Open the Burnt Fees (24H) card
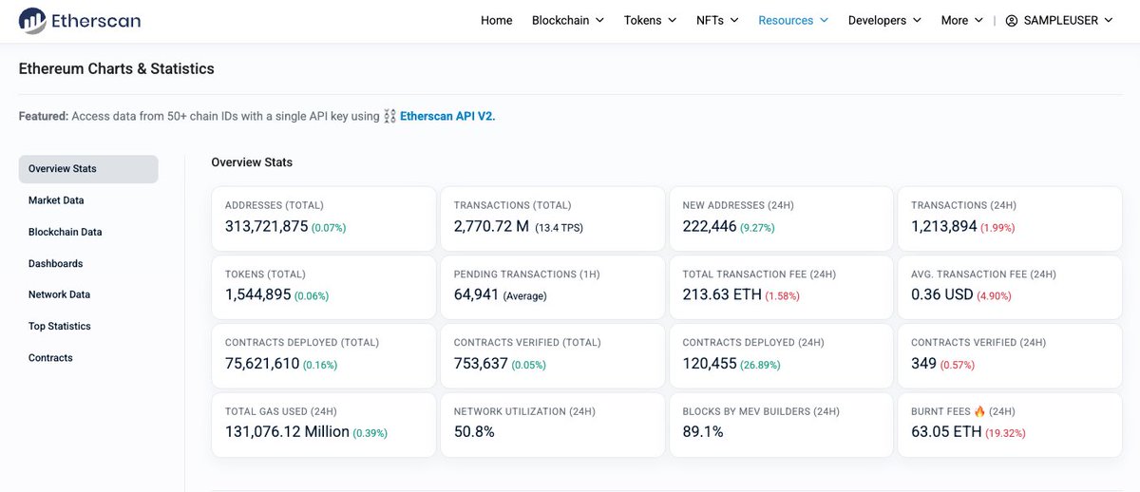The height and width of the screenshot is (492, 1140). click(1010, 425)
